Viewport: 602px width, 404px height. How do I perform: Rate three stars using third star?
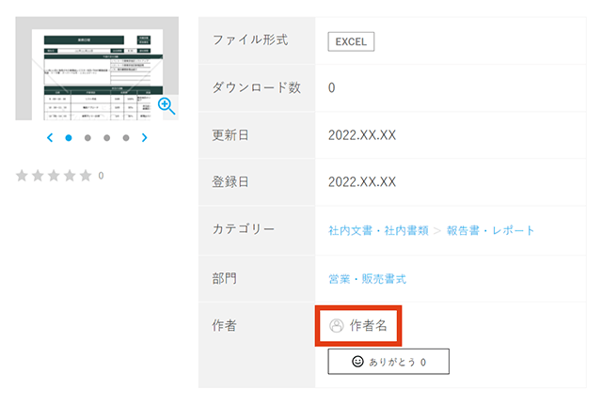click(55, 176)
